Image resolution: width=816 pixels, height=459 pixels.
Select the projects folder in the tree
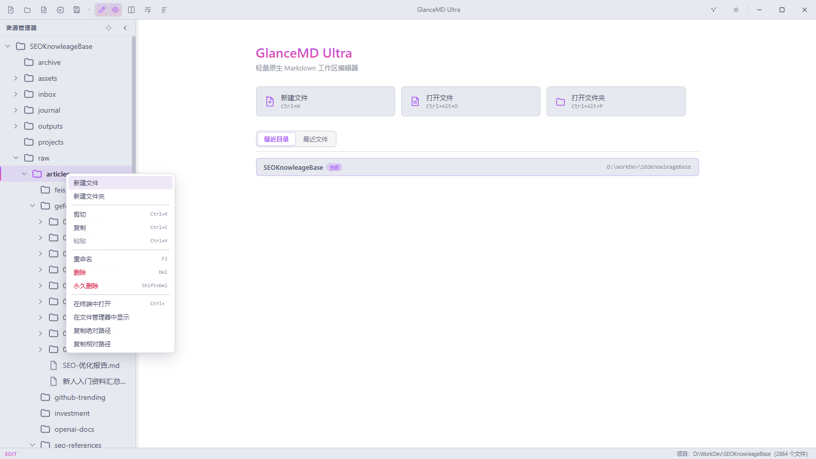pyautogui.click(x=66, y=142)
